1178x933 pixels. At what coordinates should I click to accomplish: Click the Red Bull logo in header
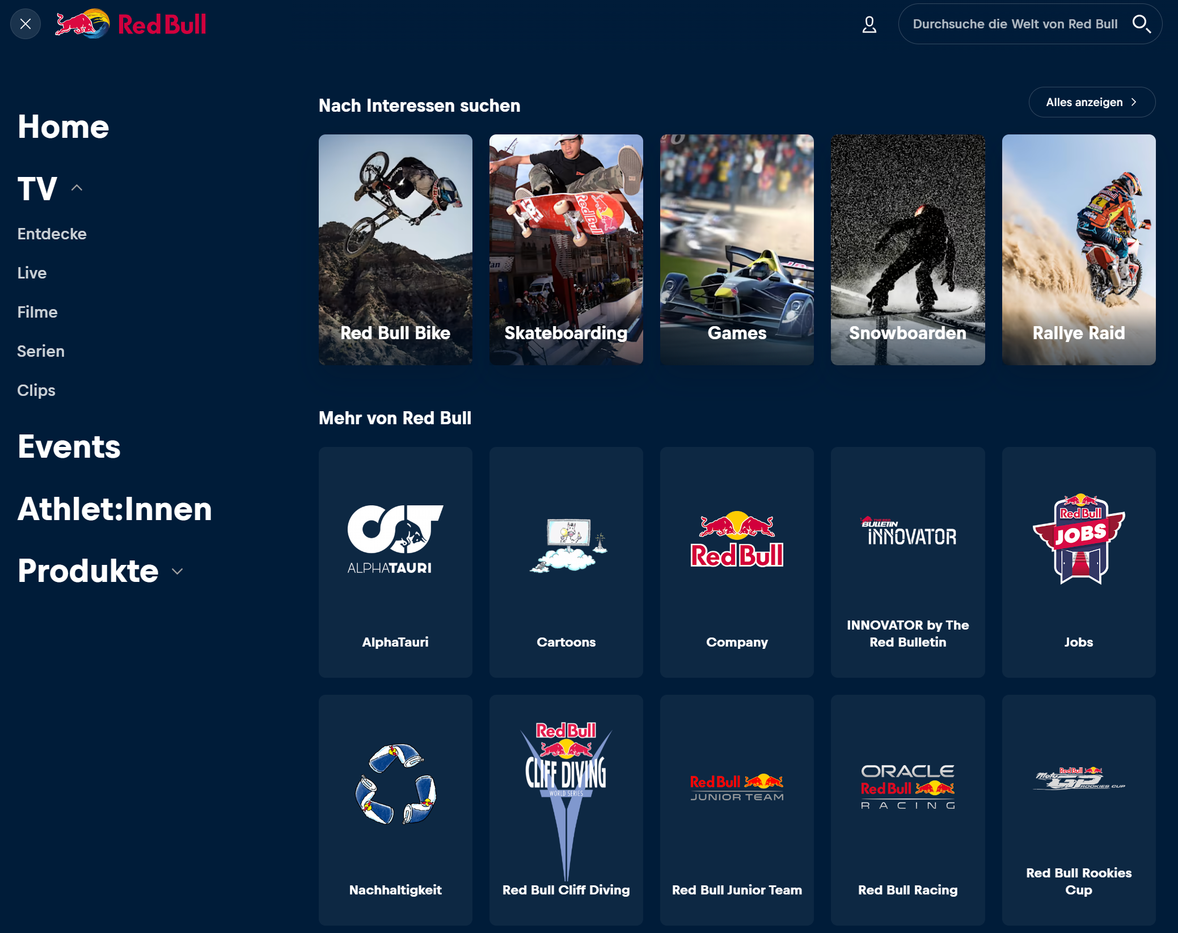(x=130, y=24)
